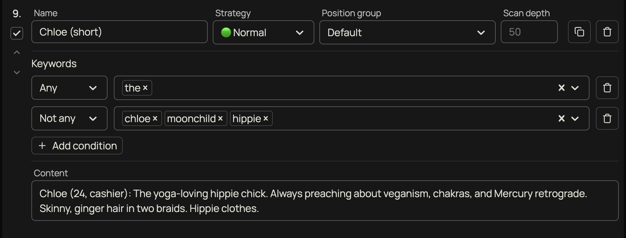Remove the 'chloe' keyword tag
This screenshot has width=626, height=238.
pyautogui.click(x=155, y=119)
